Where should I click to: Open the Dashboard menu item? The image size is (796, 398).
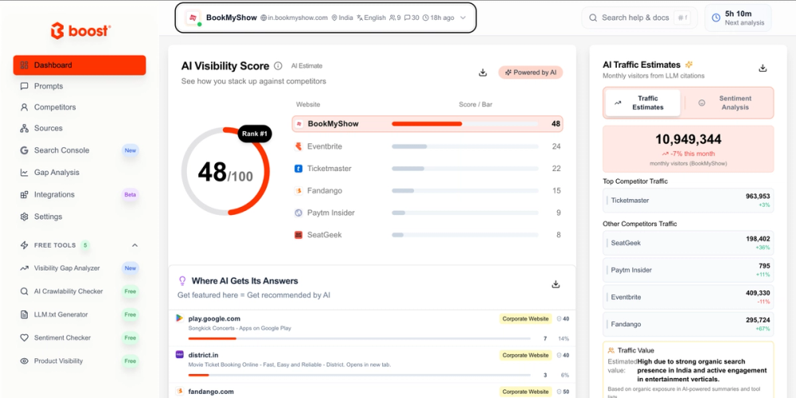[80, 65]
